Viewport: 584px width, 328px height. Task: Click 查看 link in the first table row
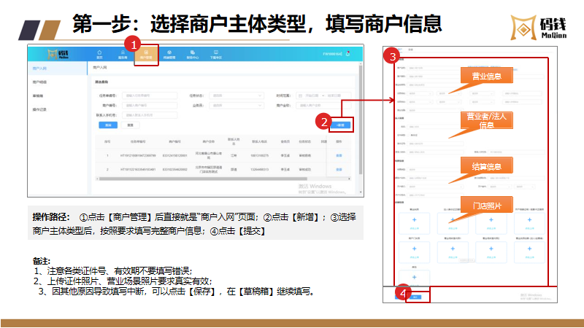[339, 156]
